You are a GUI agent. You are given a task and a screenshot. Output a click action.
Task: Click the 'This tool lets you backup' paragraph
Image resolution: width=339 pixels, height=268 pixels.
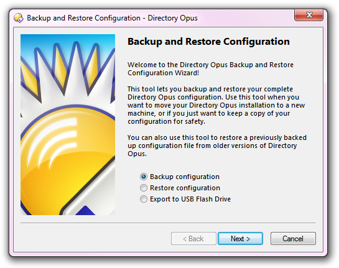[x=216, y=105]
